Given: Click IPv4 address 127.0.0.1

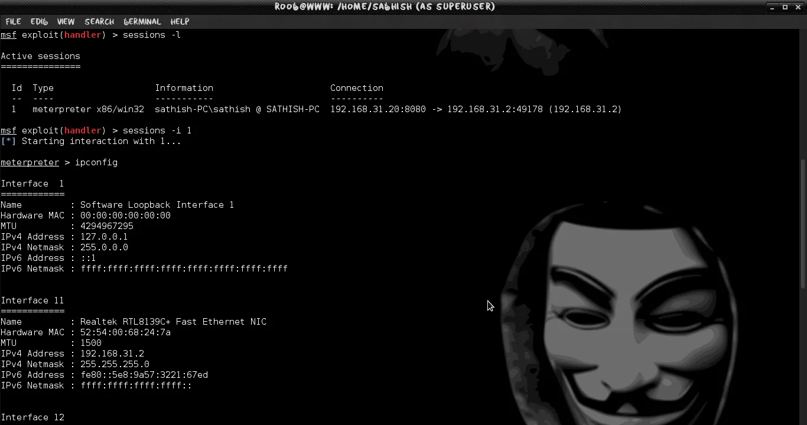Looking at the screenshot, I should click(x=104, y=237).
